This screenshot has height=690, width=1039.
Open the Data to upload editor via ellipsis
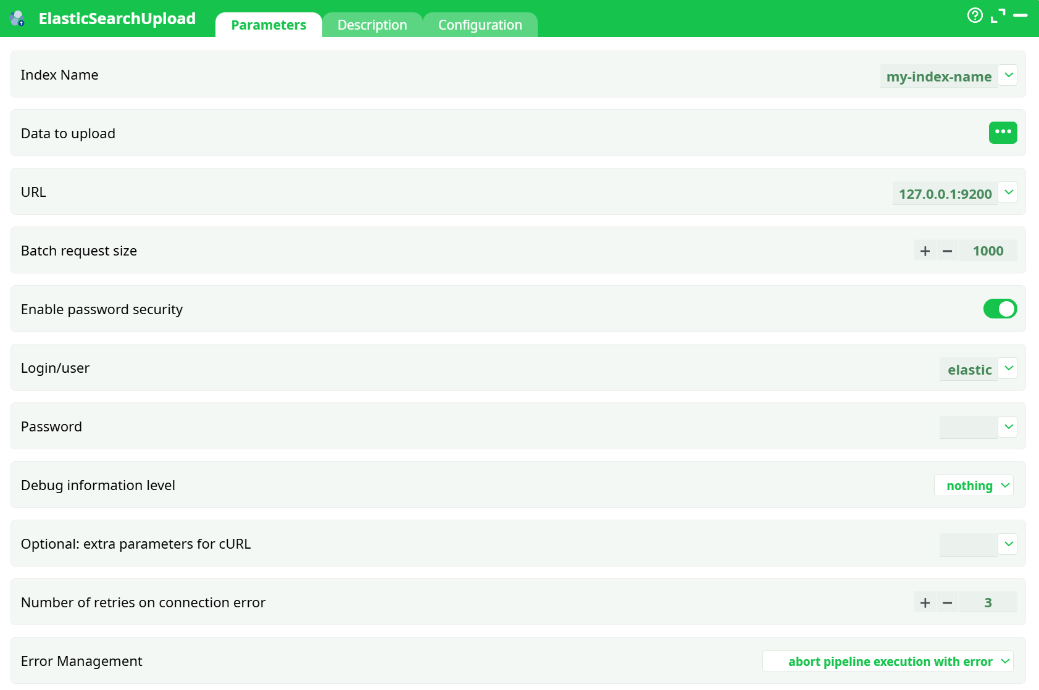coord(1003,132)
